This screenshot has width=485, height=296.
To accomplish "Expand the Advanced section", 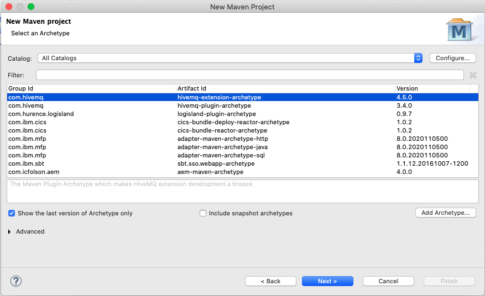I will coord(9,232).
